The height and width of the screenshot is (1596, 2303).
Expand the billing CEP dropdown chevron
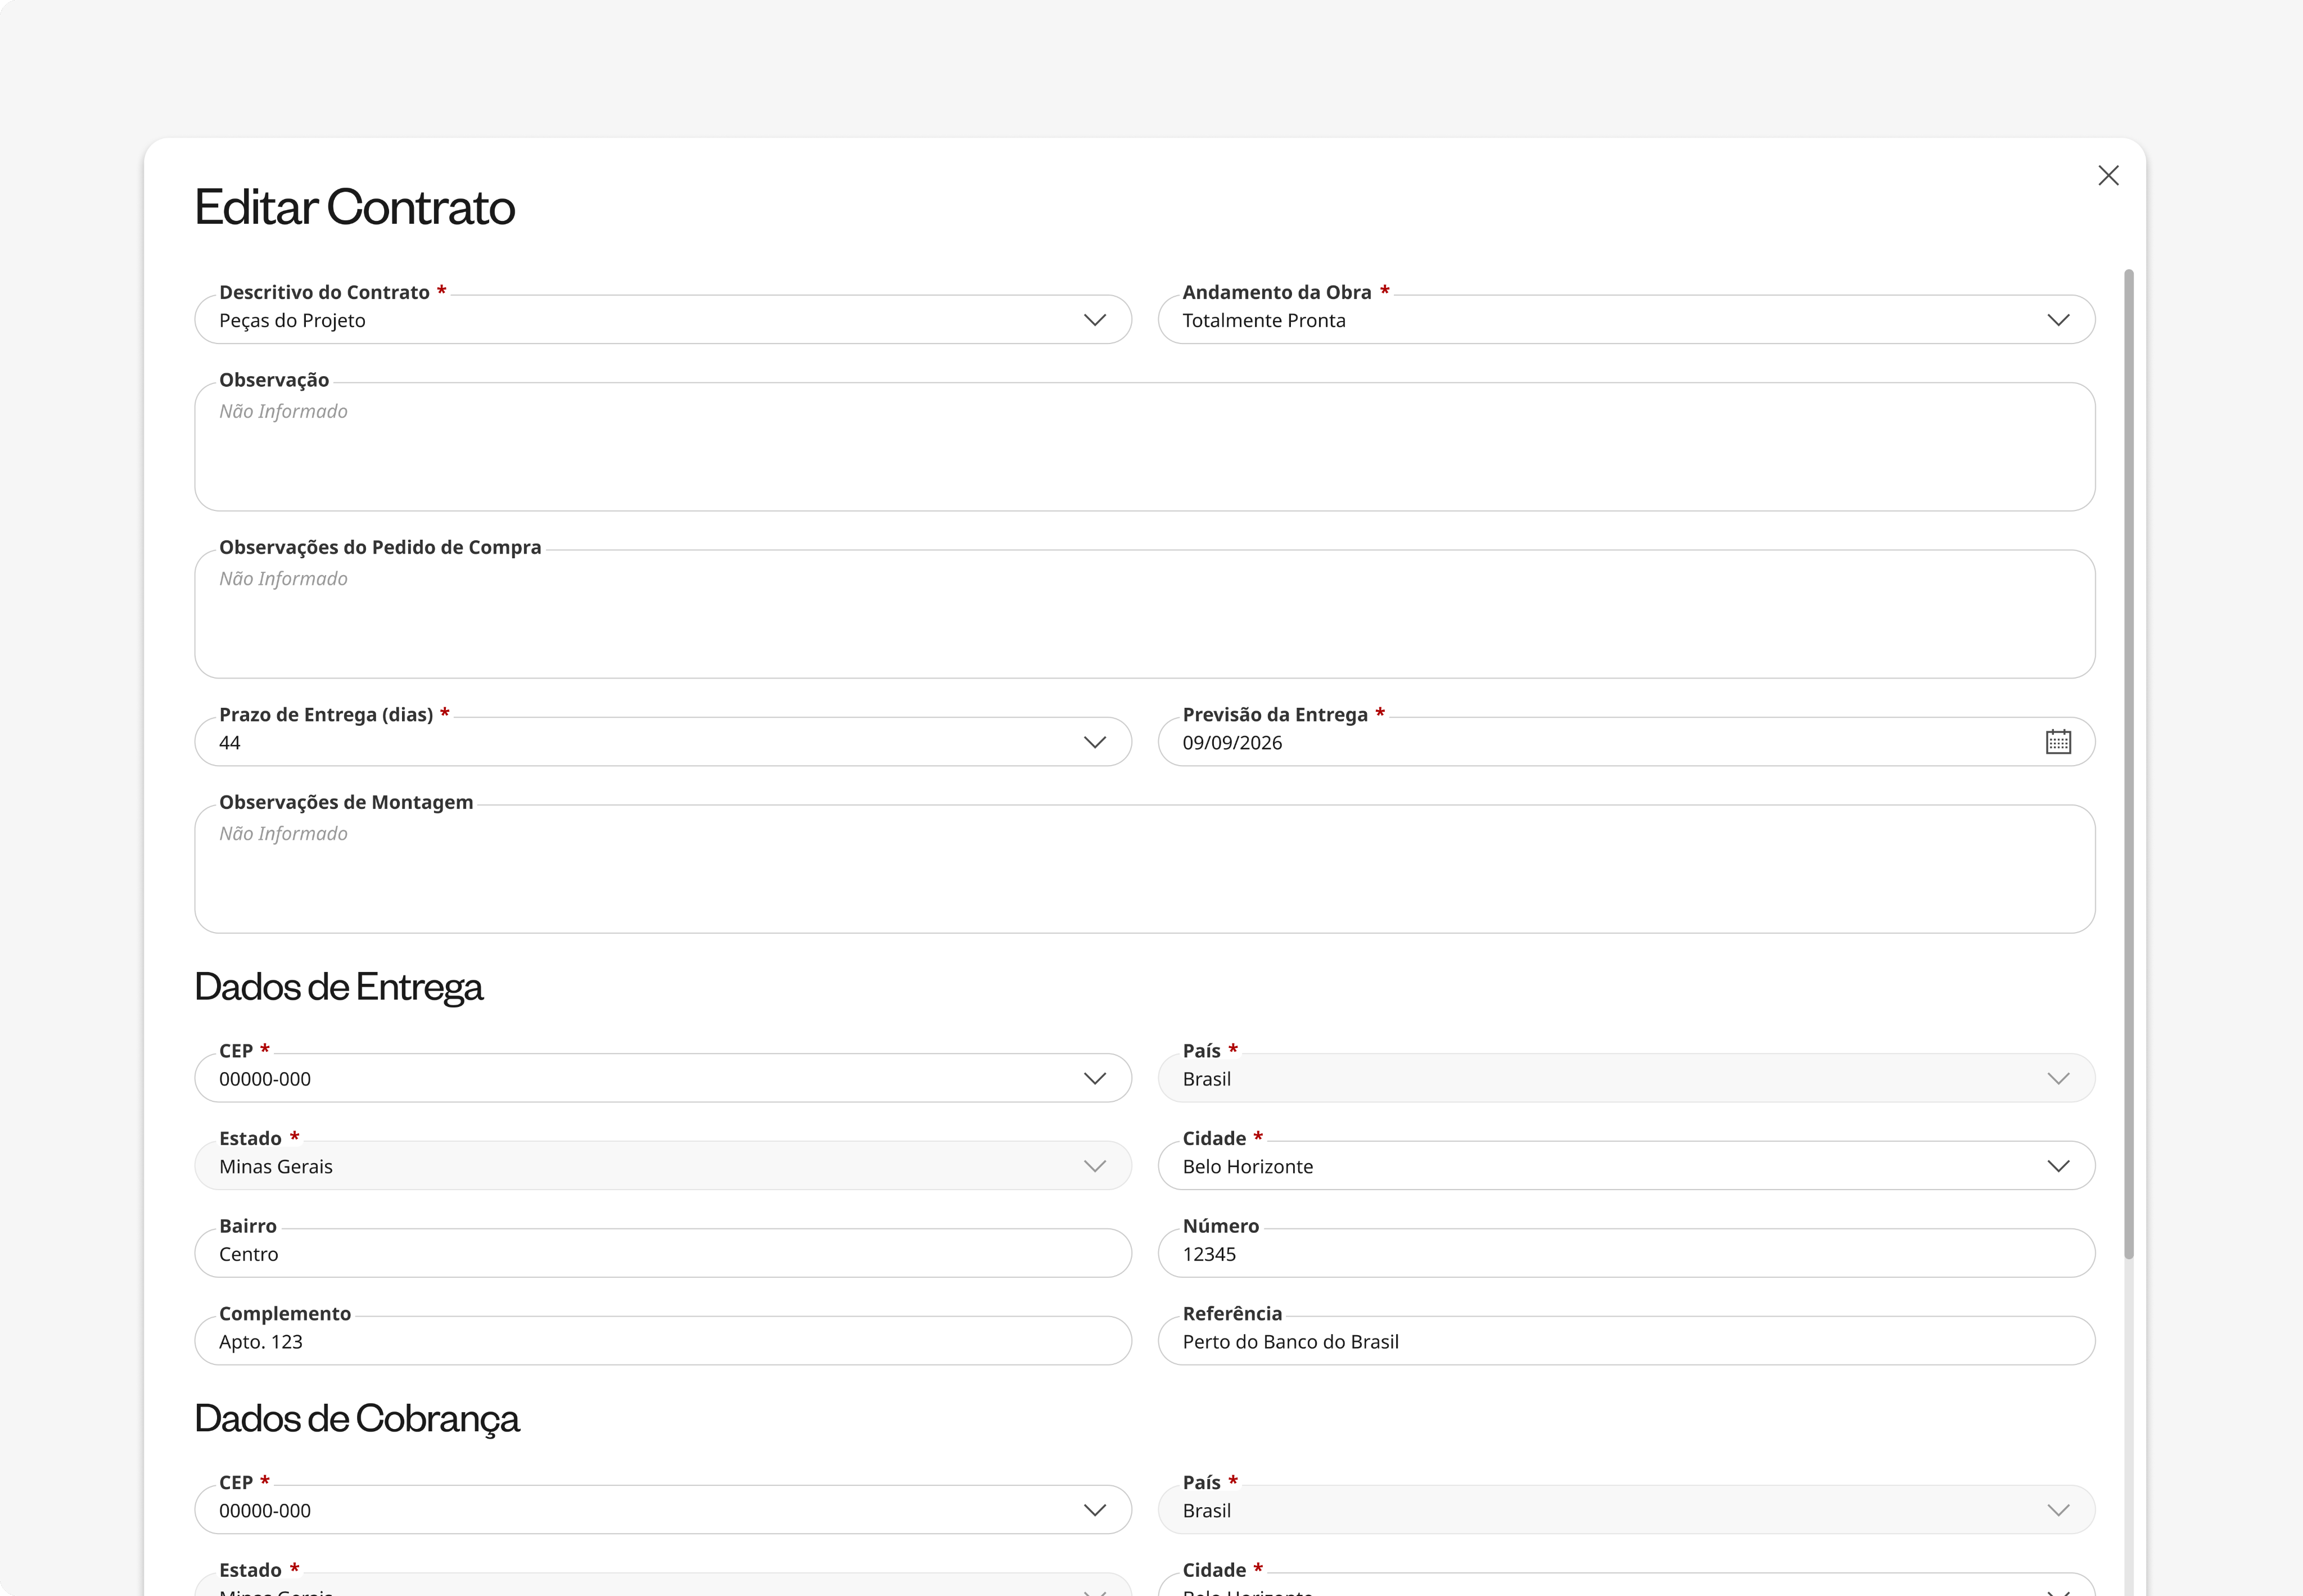[x=1095, y=1510]
